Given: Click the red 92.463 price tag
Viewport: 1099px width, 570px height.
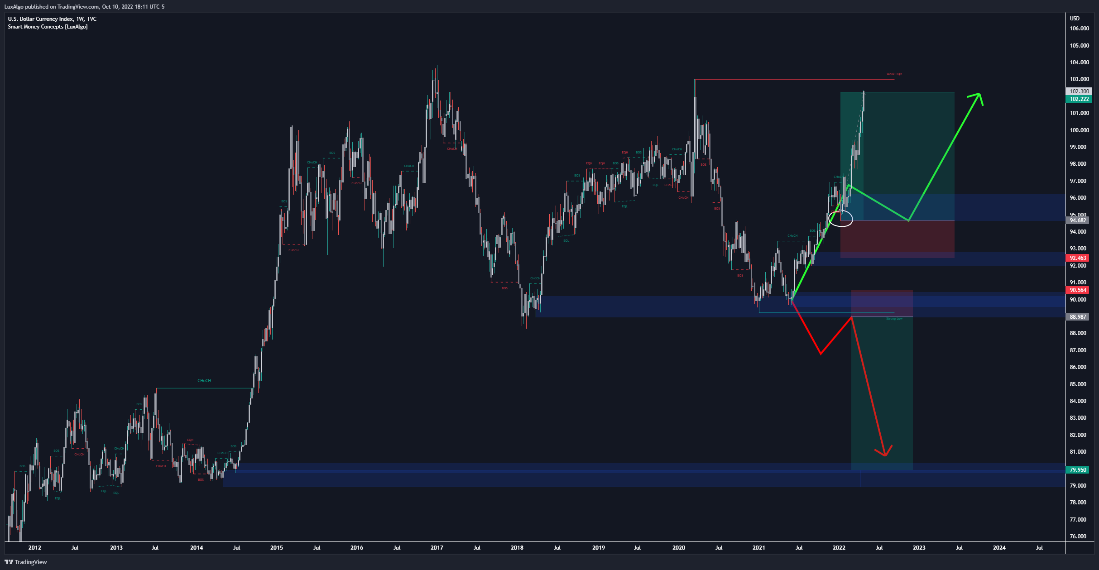Looking at the screenshot, I should click(x=1078, y=258).
